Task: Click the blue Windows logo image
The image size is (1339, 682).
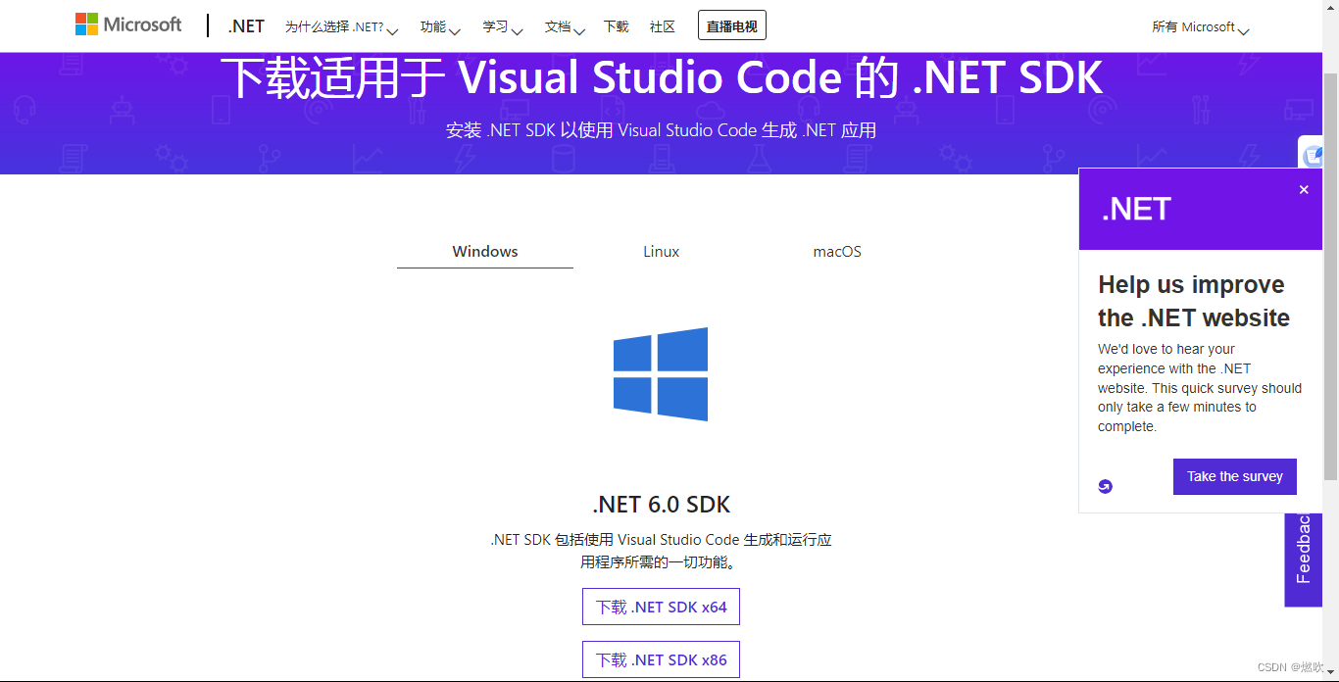Action: pyautogui.click(x=661, y=374)
